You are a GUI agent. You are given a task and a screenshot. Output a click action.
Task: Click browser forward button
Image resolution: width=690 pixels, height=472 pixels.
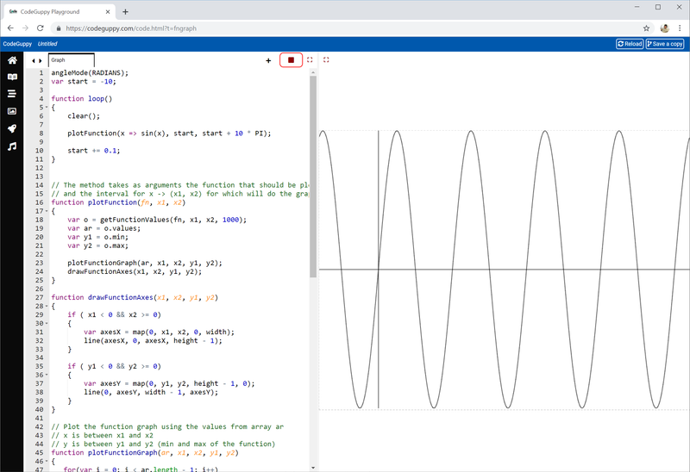pyautogui.click(x=25, y=28)
